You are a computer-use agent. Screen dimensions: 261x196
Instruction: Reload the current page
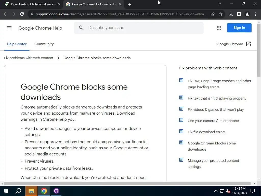22,14
